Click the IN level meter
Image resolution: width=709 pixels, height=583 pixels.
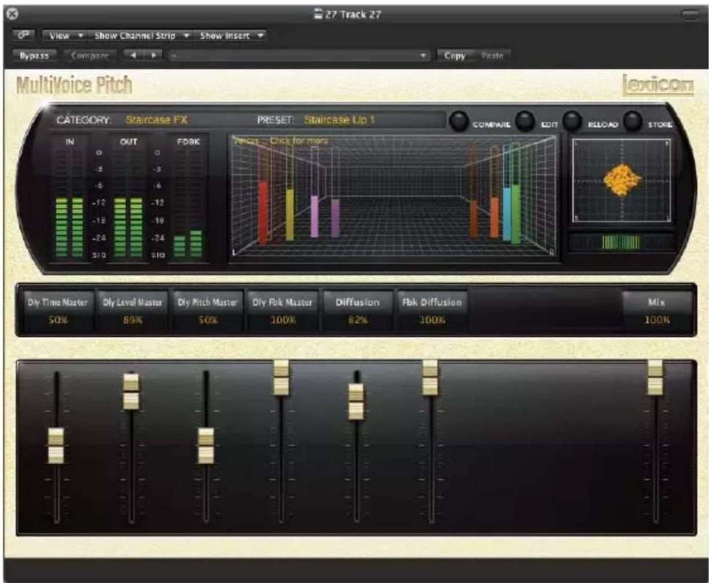(69, 200)
